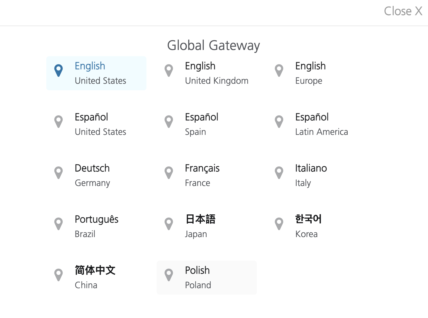Select the Deutsch language text
The width and height of the screenshot is (428, 318).
point(92,168)
